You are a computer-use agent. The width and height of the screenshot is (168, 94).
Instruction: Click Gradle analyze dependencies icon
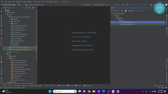[x=122, y=11]
